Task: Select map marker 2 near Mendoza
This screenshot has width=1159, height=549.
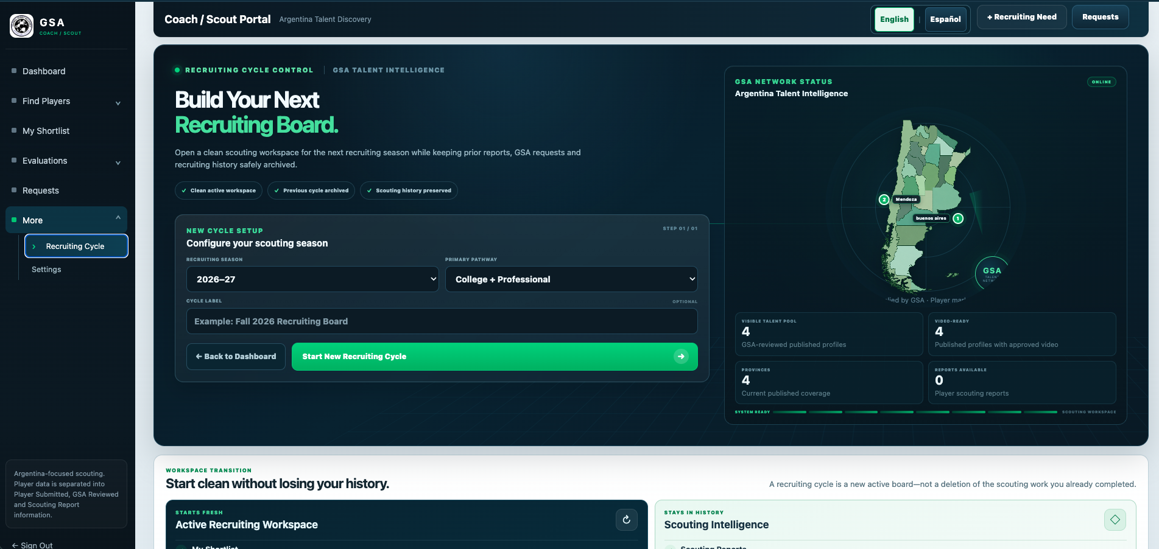Action: pyautogui.click(x=884, y=200)
